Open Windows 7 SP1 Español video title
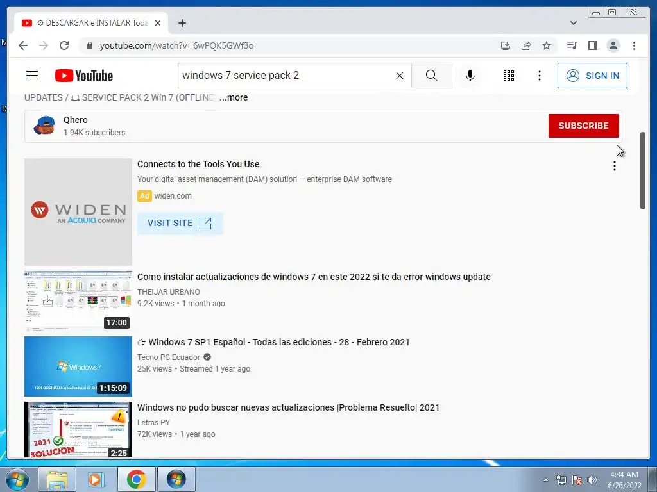This screenshot has width=657, height=492. click(273, 342)
